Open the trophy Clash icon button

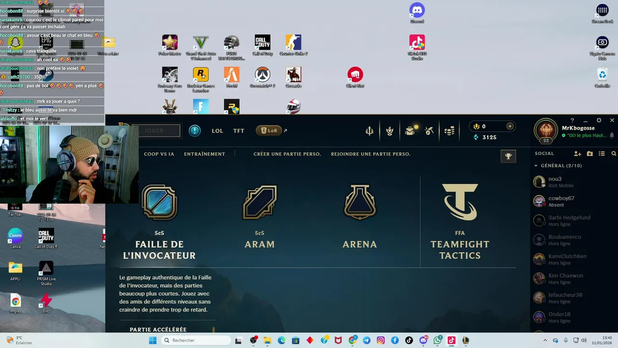pos(508,156)
